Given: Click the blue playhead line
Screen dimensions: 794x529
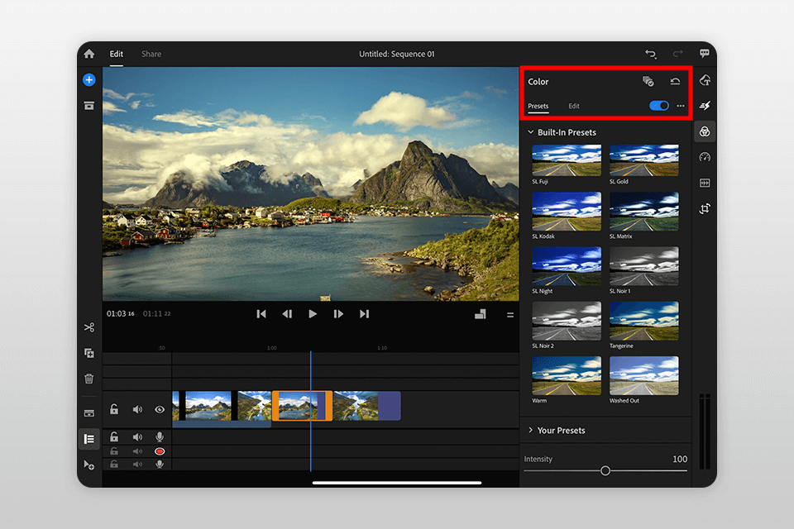Looking at the screenshot, I should tap(310, 411).
